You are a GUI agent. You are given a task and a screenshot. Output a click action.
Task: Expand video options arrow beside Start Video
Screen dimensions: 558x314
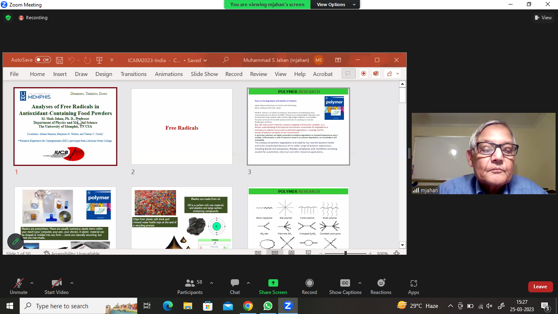72,283
